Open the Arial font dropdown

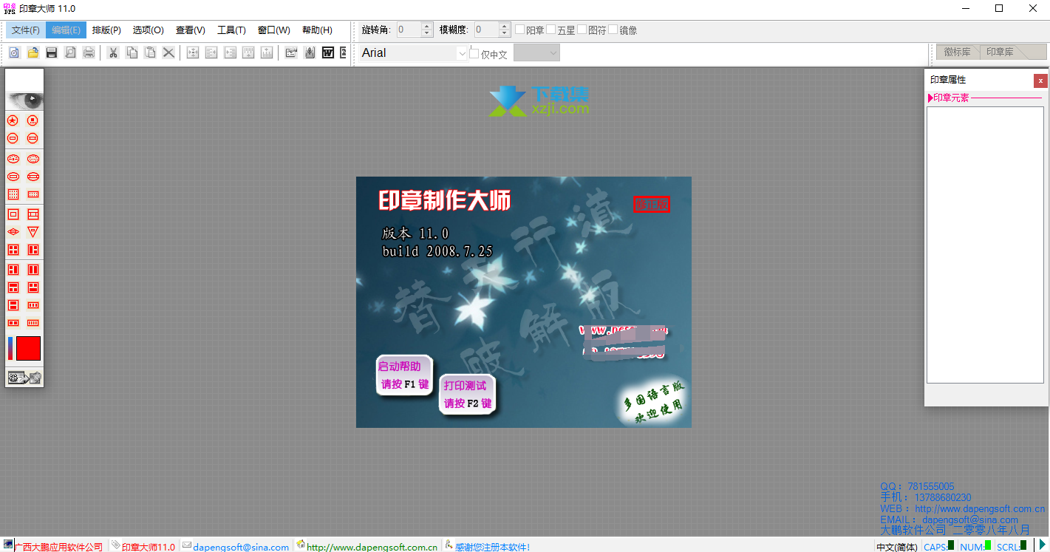(462, 53)
